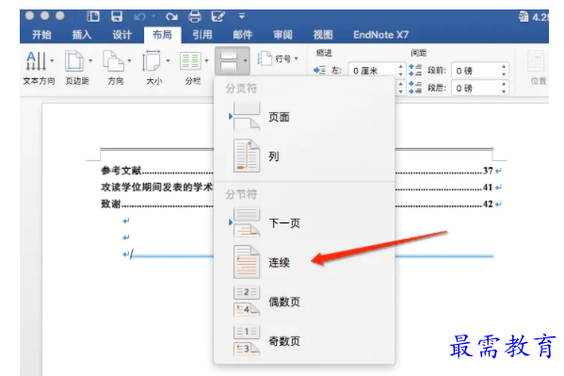Click the 页边距 margins icon

(x=74, y=61)
